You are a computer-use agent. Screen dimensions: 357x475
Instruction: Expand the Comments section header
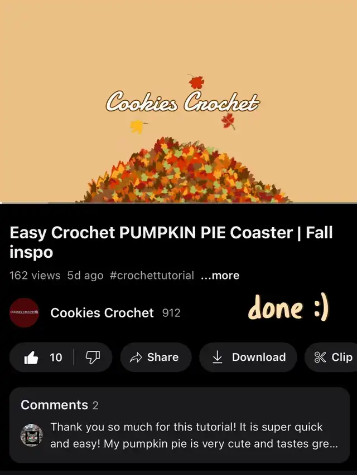click(x=60, y=405)
